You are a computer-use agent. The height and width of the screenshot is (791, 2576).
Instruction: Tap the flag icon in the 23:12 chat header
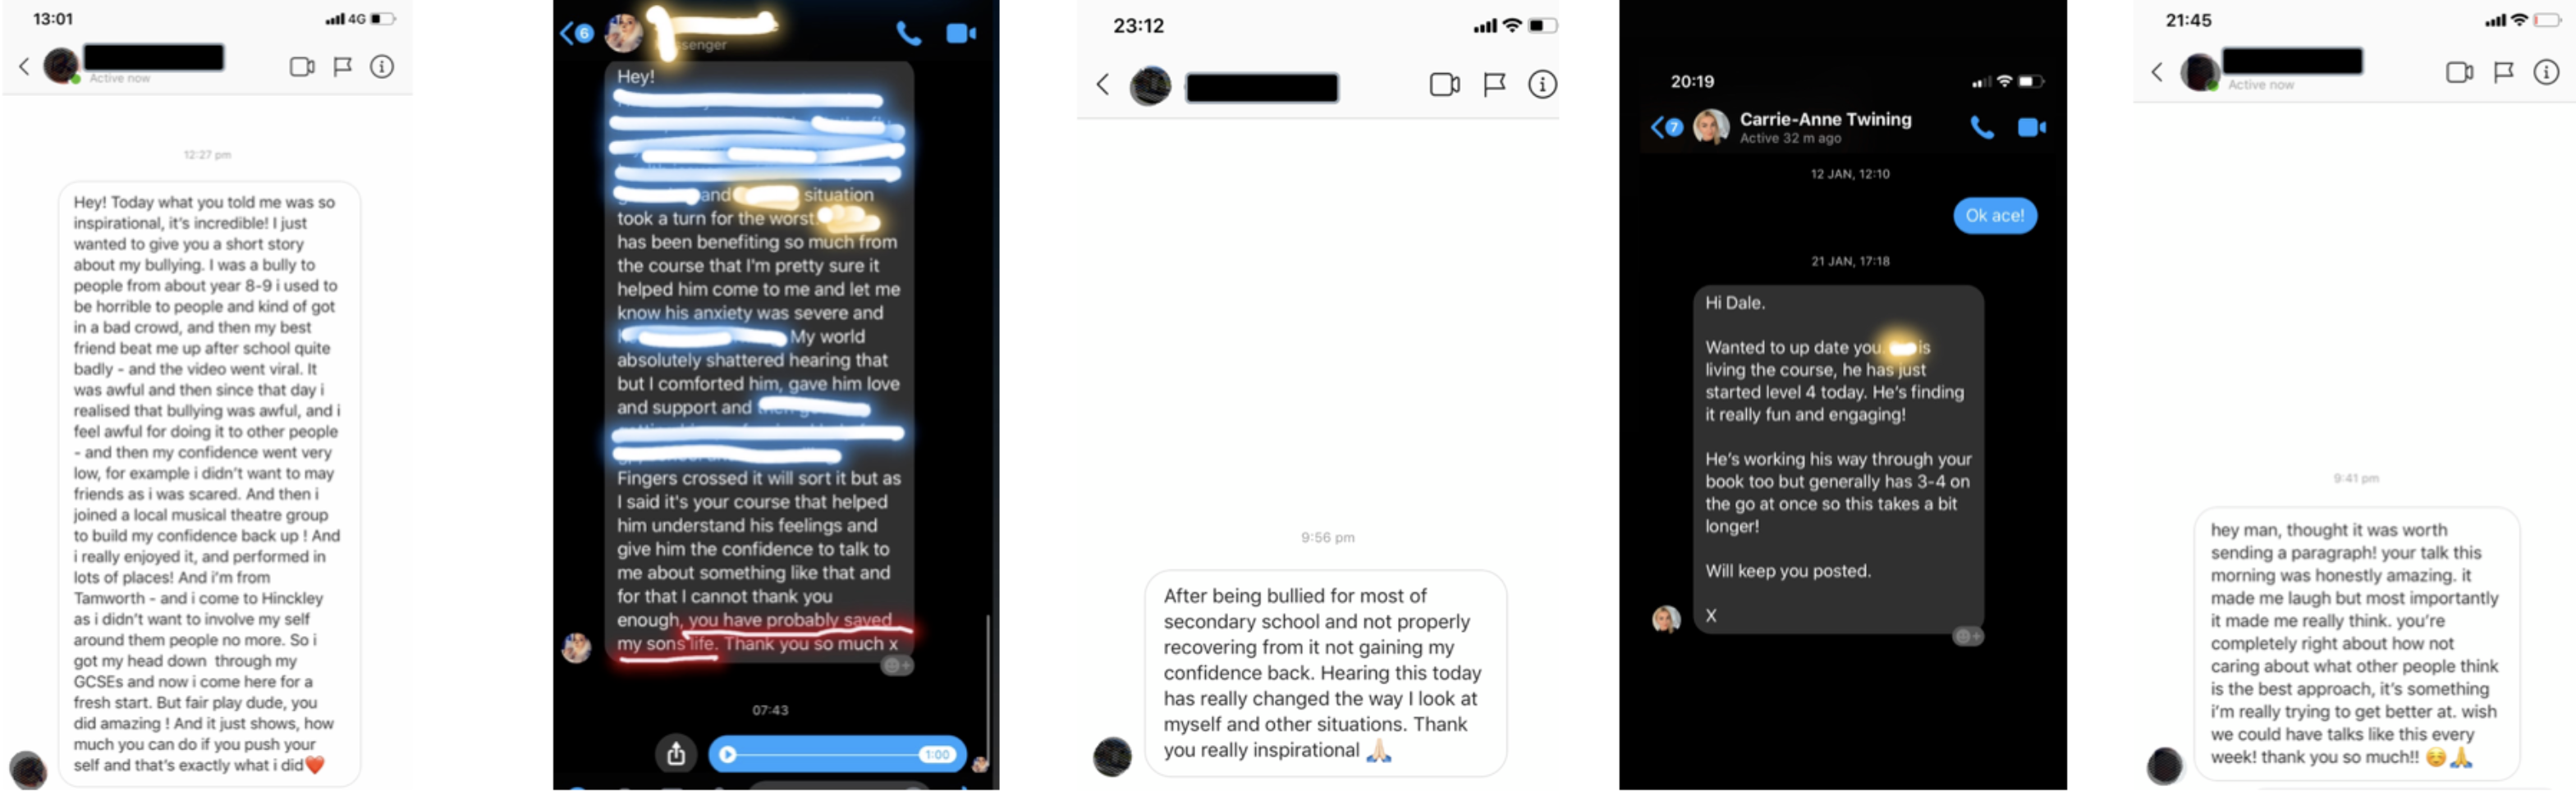[x=1494, y=85]
